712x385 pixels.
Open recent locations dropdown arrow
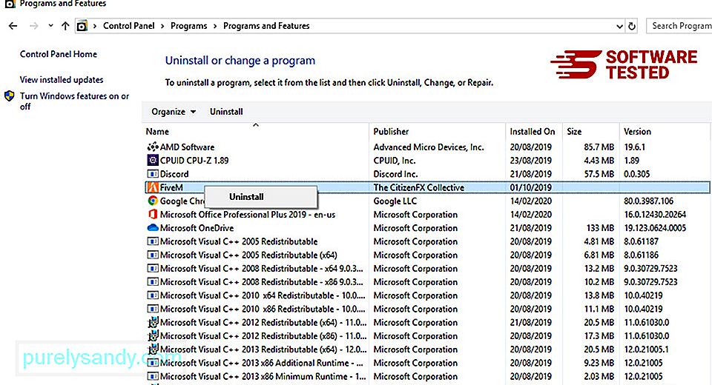click(x=50, y=26)
